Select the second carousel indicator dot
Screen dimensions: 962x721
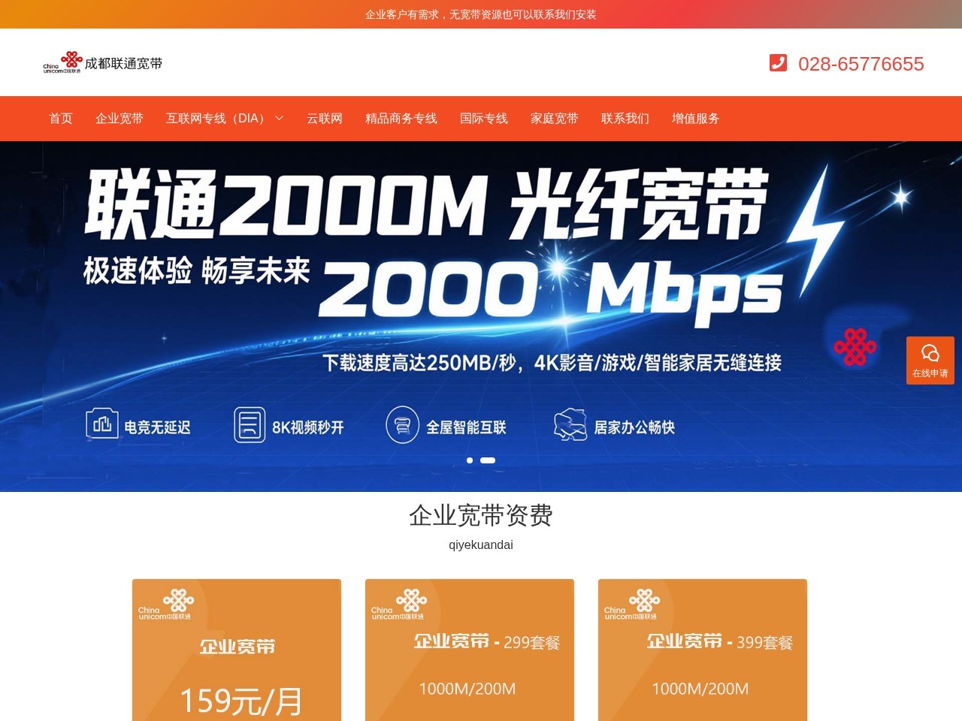pos(489,460)
